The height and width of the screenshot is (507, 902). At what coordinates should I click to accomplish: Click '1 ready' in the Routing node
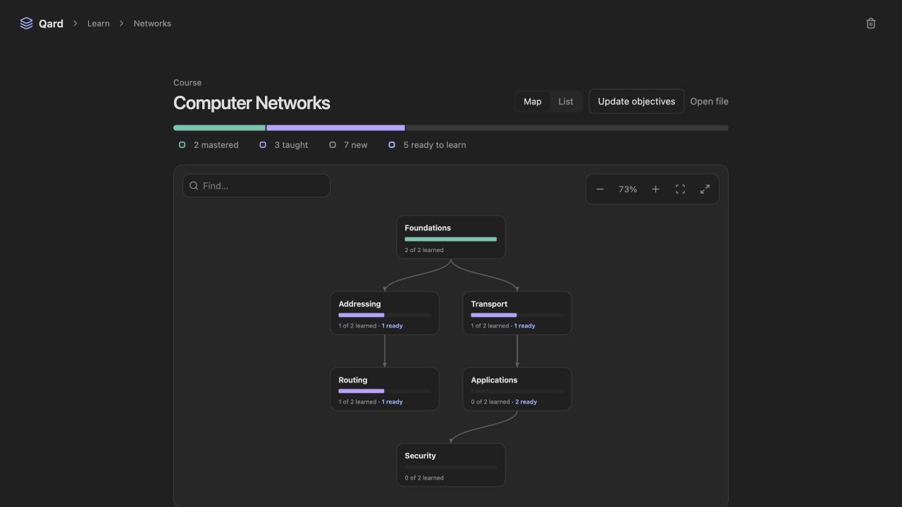point(393,402)
